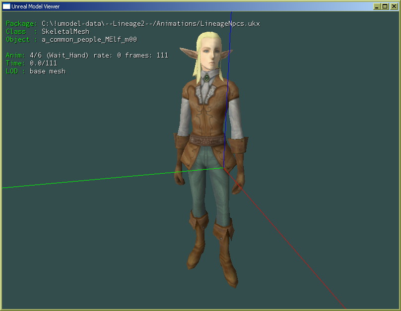Click the elf model's belt
The width and height of the screenshot is (401, 311).
click(208, 140)
